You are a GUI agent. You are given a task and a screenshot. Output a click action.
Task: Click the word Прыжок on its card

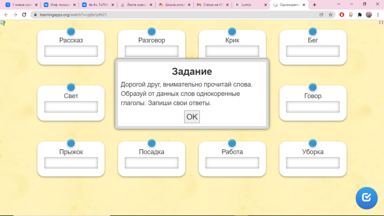(x=71, y=152)
